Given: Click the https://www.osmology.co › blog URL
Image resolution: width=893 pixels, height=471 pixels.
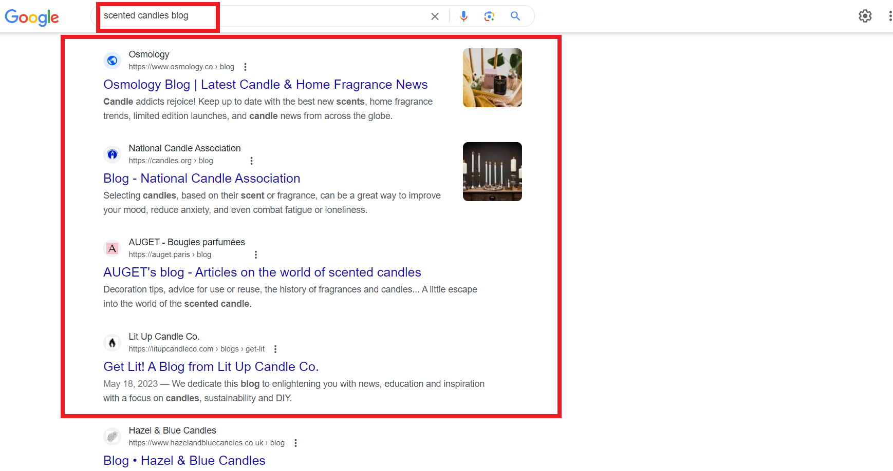Looking at the screenshot, I should (x=181, y=67).
